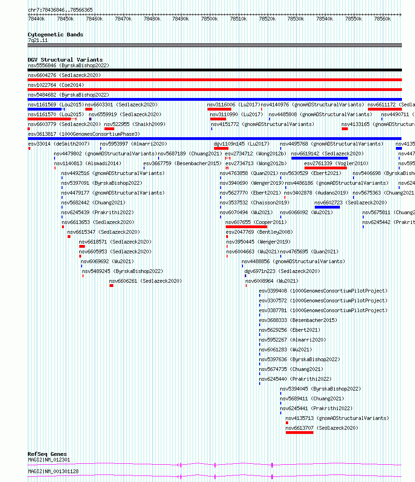Click the red bar beneath nsv6604276
The width and height of the screenshot is (415, 482).
214,80
